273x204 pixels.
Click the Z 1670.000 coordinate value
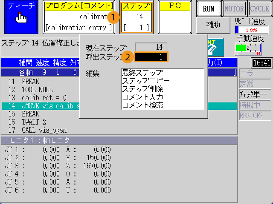coord(97,166)
